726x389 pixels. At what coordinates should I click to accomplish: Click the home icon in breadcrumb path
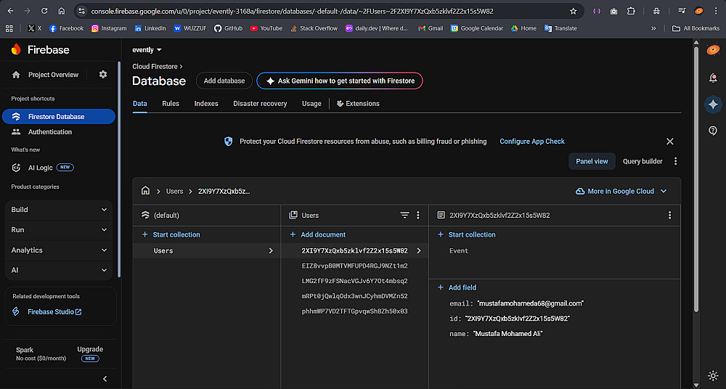click(x=146, y=191)
